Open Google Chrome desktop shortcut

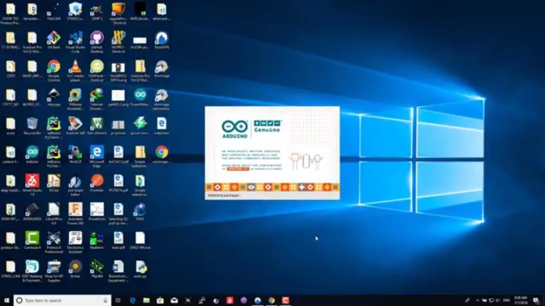(54, 71)
